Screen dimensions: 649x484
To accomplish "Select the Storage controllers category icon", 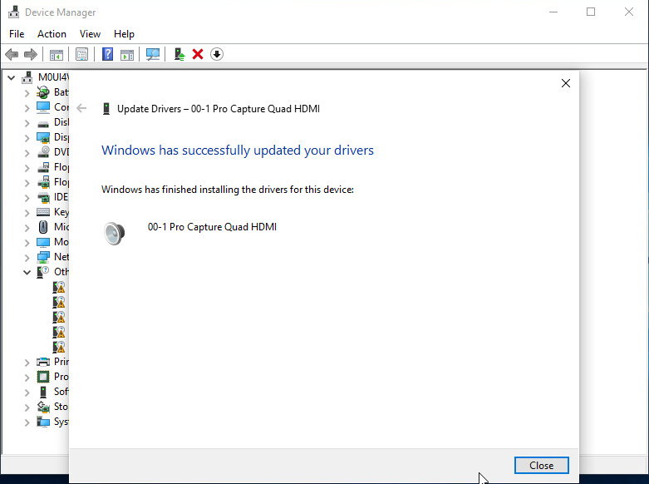I will point(43,407).
